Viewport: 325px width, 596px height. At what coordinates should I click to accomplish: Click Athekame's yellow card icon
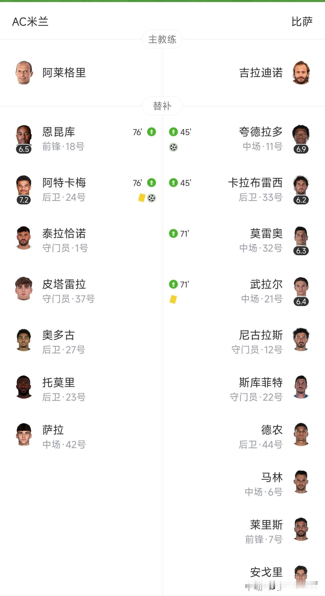coord(142,198)
